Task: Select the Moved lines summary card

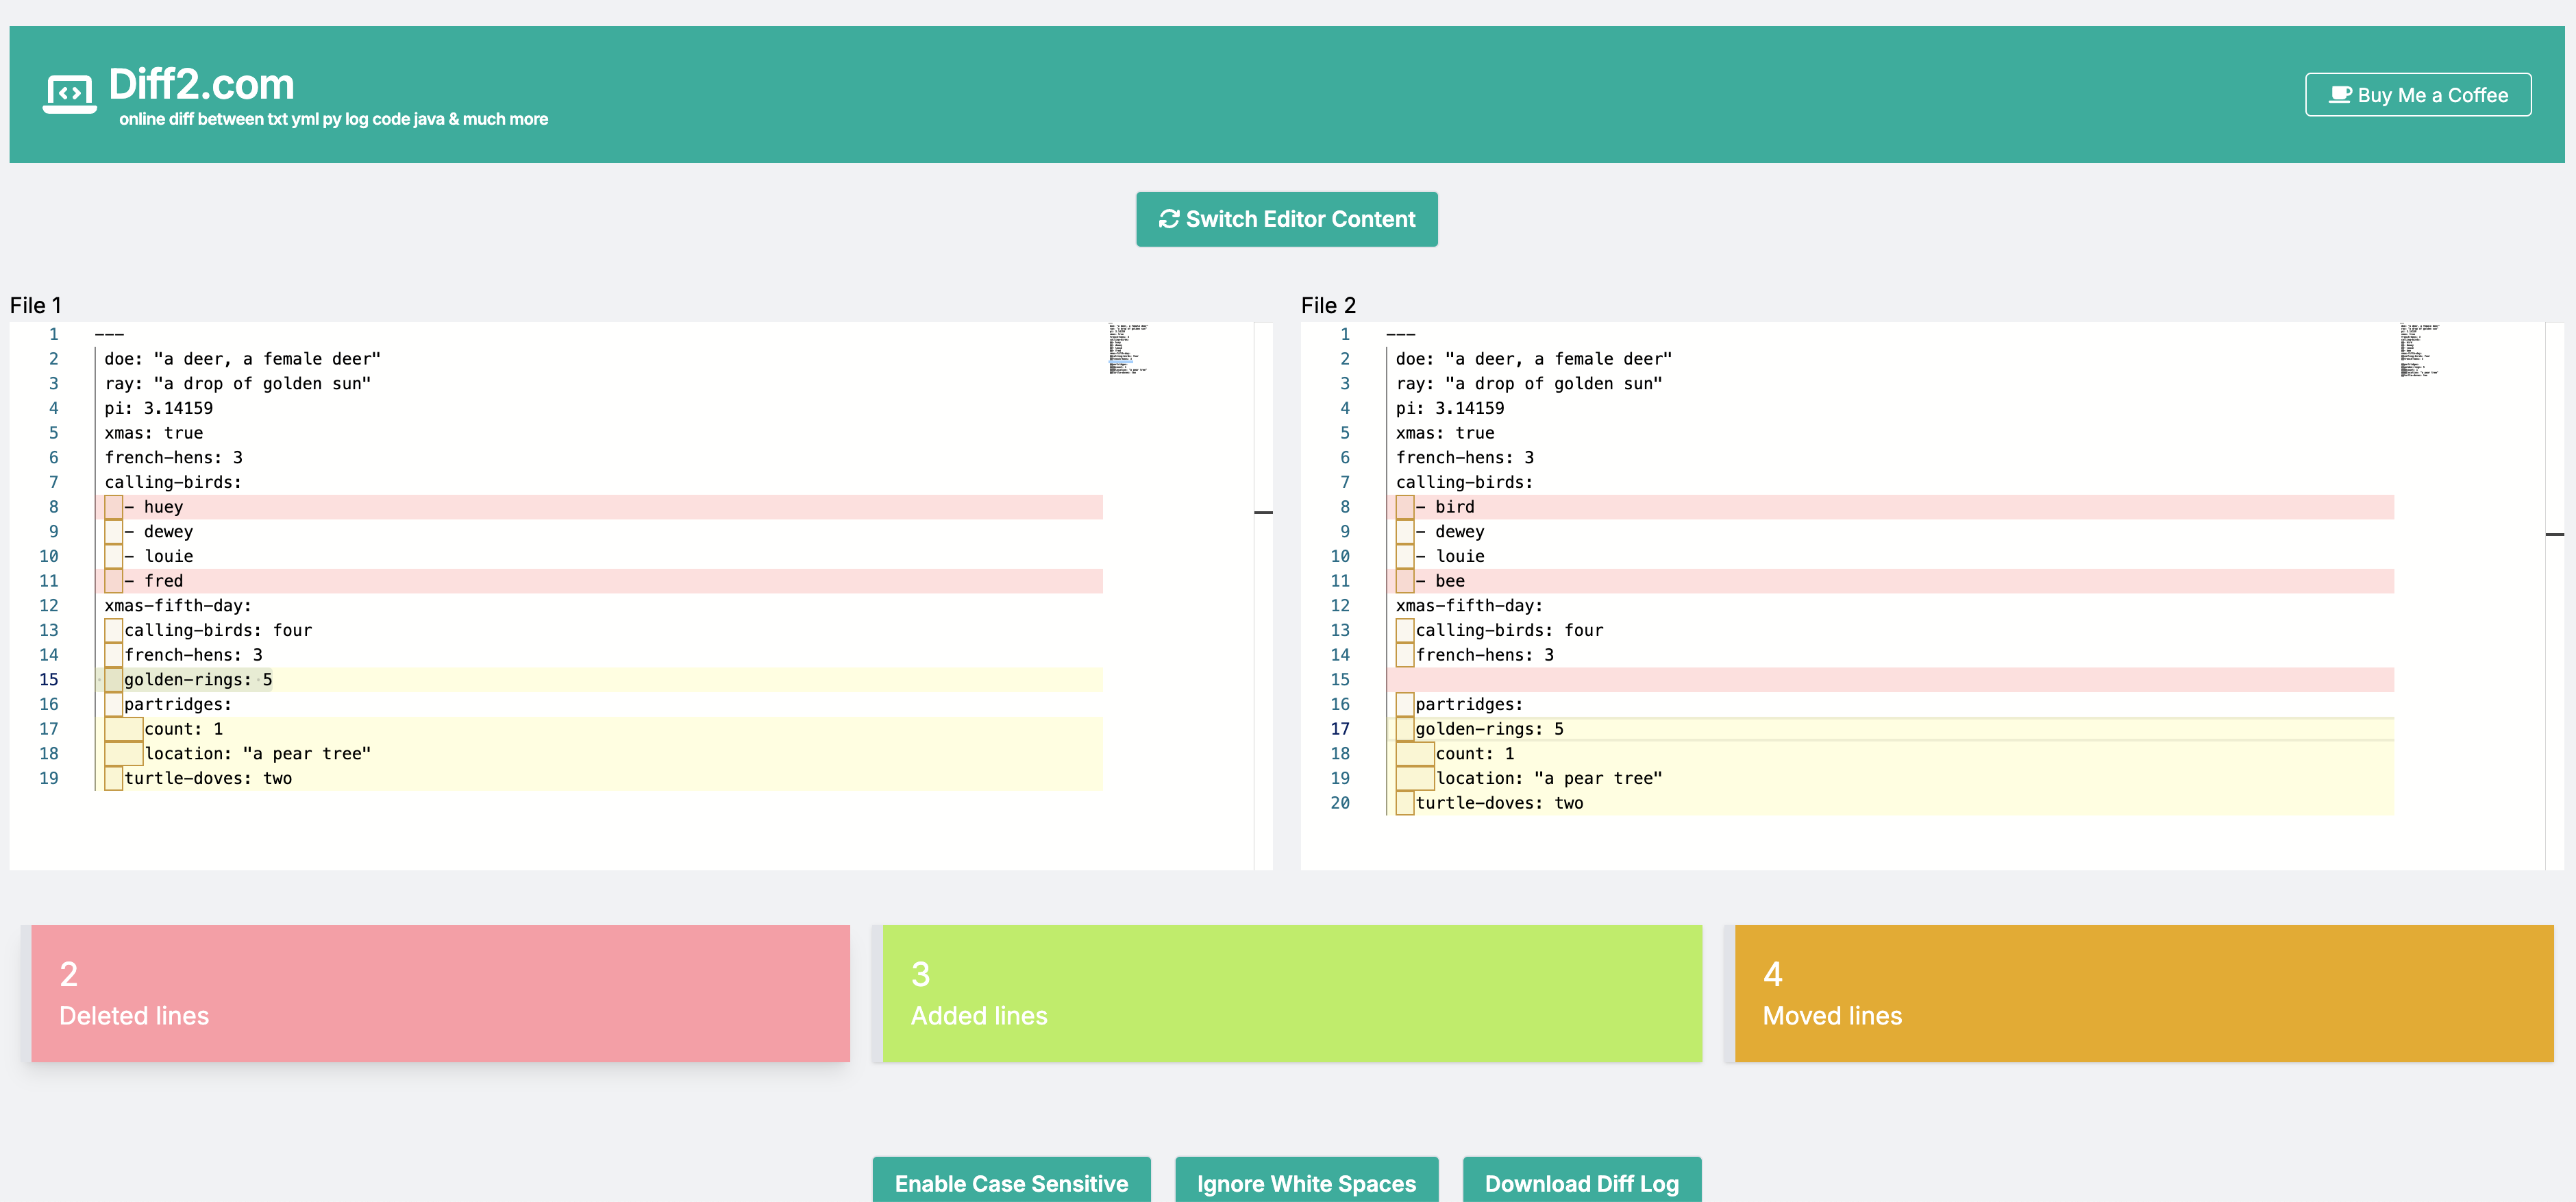Action: [x=2143, y=992]
